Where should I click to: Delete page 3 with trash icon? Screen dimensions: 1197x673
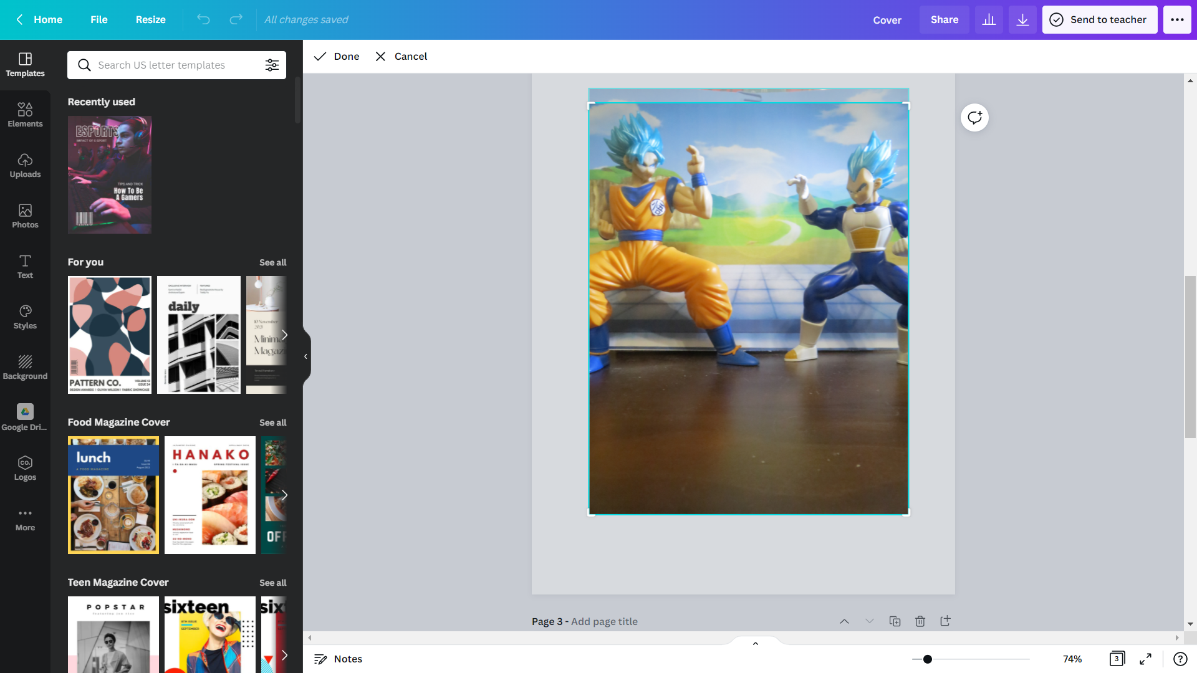click(x=920, y=621)
